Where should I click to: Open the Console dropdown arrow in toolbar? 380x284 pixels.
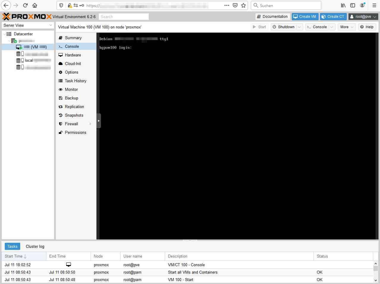[x=332, y=27]
